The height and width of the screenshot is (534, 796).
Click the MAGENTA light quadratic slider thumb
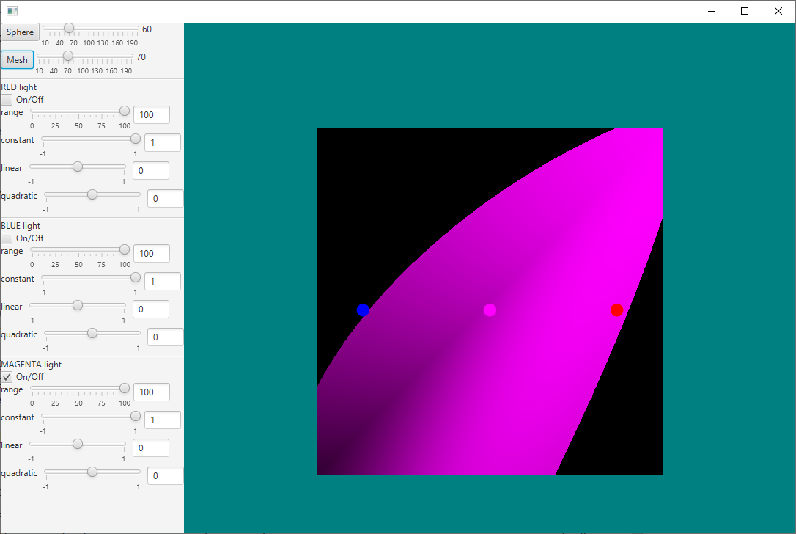[92, 472]
